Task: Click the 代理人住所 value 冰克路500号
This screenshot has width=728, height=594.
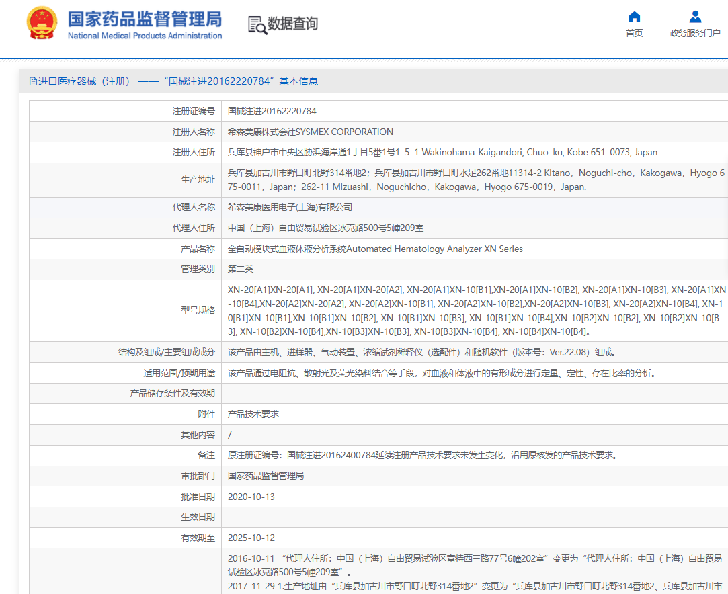Action: coord(325,228)
